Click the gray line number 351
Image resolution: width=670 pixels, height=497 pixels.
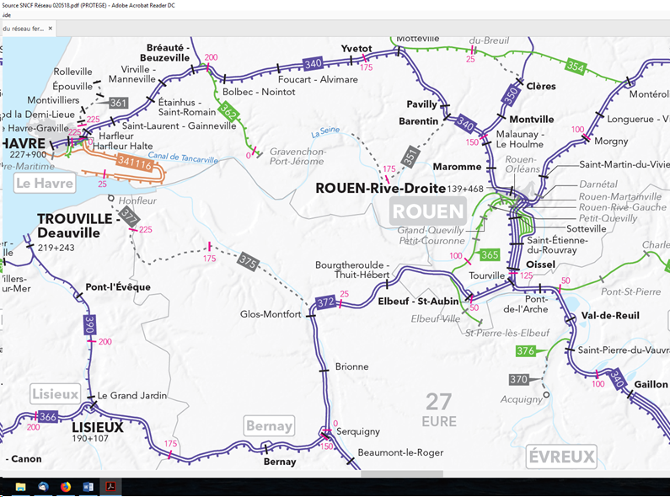(x=410, y=156)
